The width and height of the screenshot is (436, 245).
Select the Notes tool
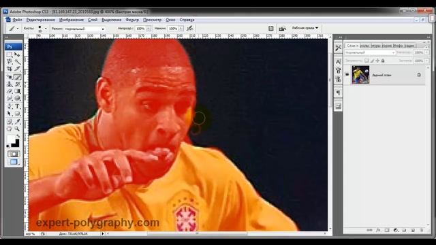10,122
